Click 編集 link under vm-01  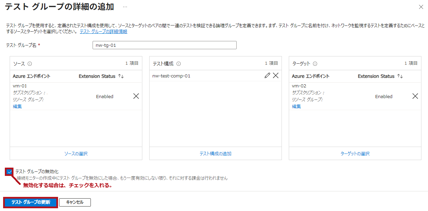pyautogui.click(x=17, y=106)
